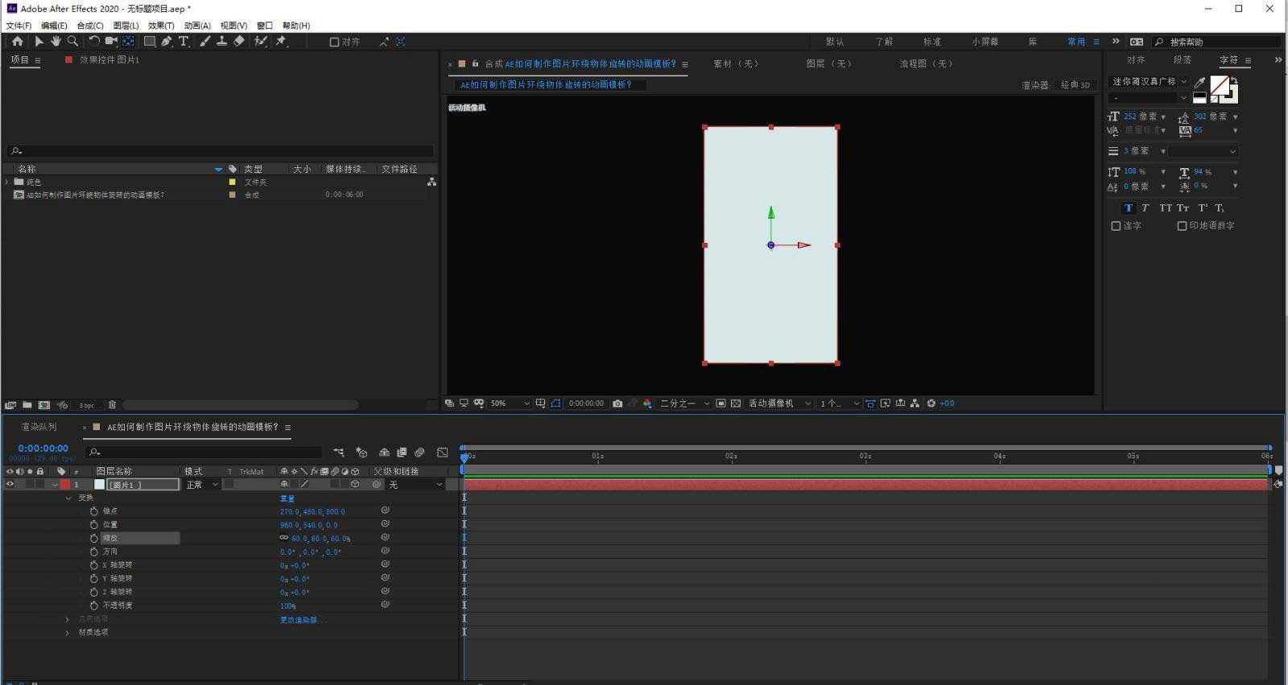
Task: Select the Zoom magnifier tool
Action: [x=72, y=41]
